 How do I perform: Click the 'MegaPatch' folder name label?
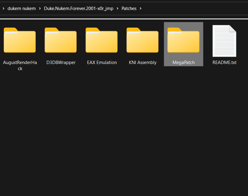point(184,63)
